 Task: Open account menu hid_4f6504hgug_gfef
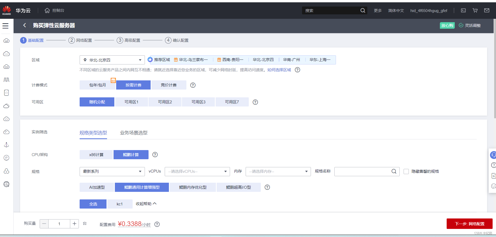(429, 10)
